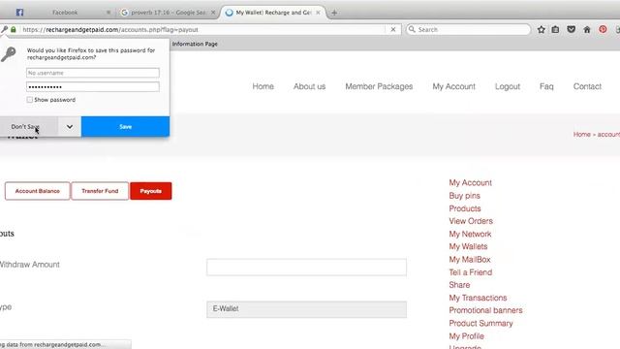Click the Facebook favicon in first tab
This screenshot has height=349, width=620.
[x=19, y=13]
